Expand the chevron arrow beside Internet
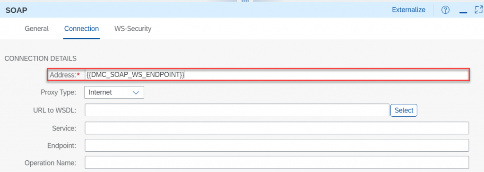This screenshot has width=484, height=172. point(136,92)
